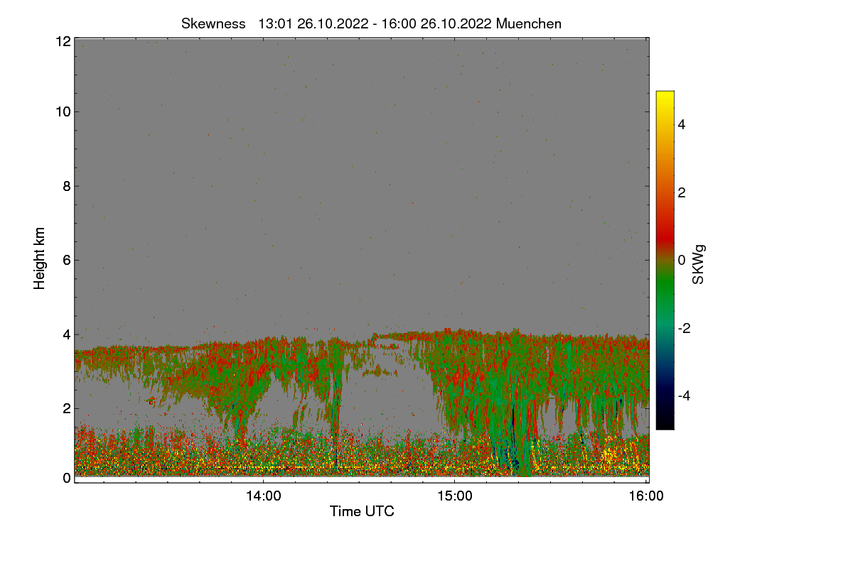Click the '4' height axis tick label
The image size is (853, 568).
tap(66, 334)
